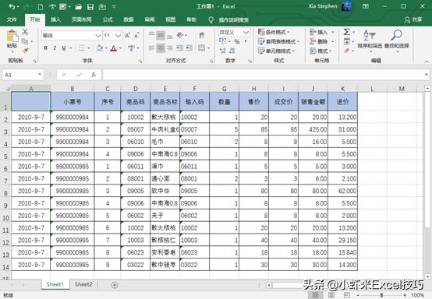The width and height of the screenshot is (432, 299).
Task: Click the 删除 Delete cells button
Action: (321, 41)
